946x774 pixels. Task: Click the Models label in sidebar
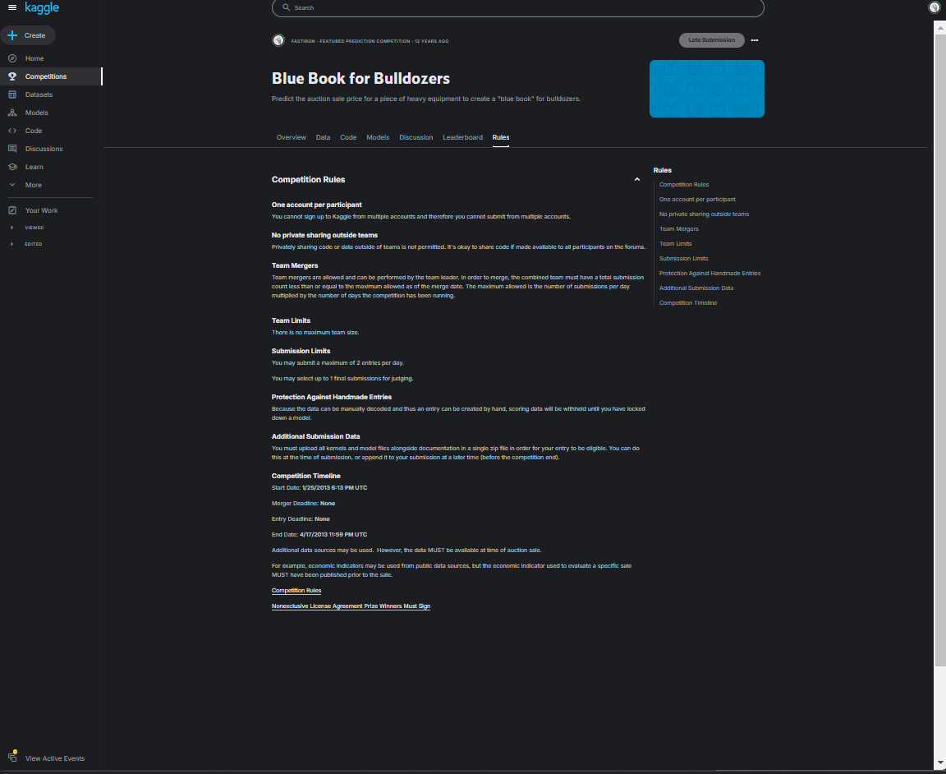37,113
